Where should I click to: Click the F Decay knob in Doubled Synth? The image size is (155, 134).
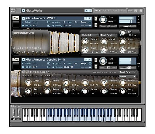click(104, 91)
